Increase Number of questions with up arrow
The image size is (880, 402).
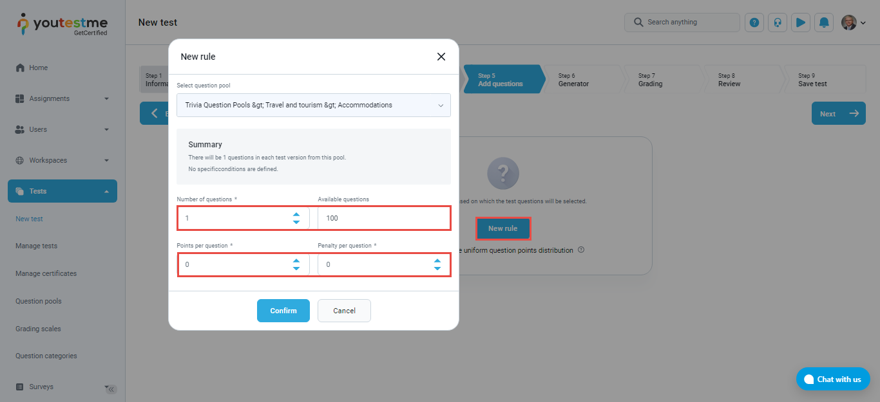click(x=296, y=214)
